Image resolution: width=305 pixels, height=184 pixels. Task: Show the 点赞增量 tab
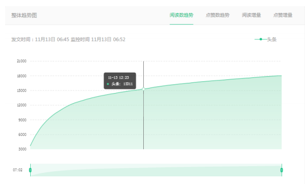tap(282, 15)
